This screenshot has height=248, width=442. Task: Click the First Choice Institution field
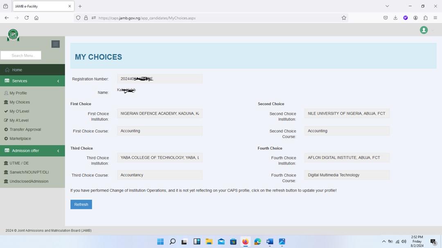tap(160, 114)
